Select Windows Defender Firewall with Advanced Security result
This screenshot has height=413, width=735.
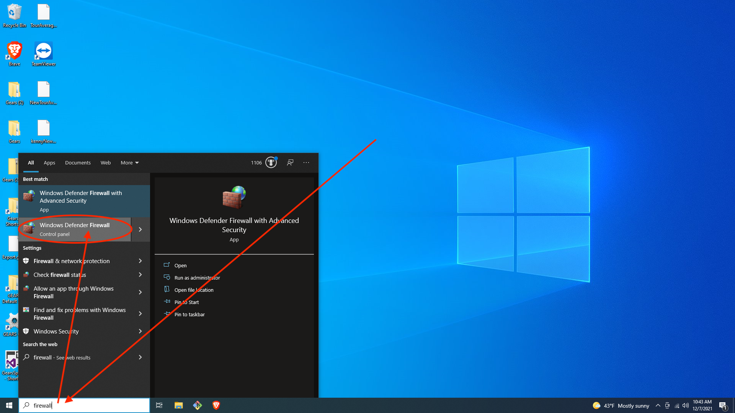tap(84, 201)
